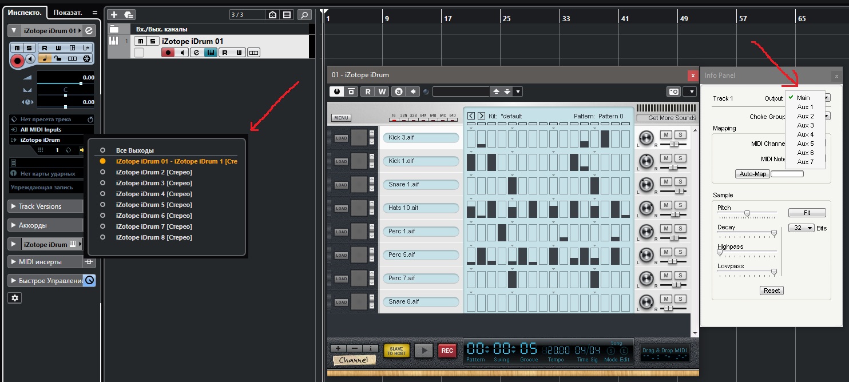Click the red REC button in iDrum
This screenshot has width=849, height=382.
coord(447,351)
